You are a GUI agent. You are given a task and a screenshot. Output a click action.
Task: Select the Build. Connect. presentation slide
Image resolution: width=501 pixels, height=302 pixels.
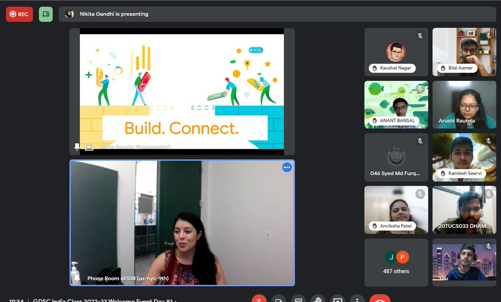182,91
